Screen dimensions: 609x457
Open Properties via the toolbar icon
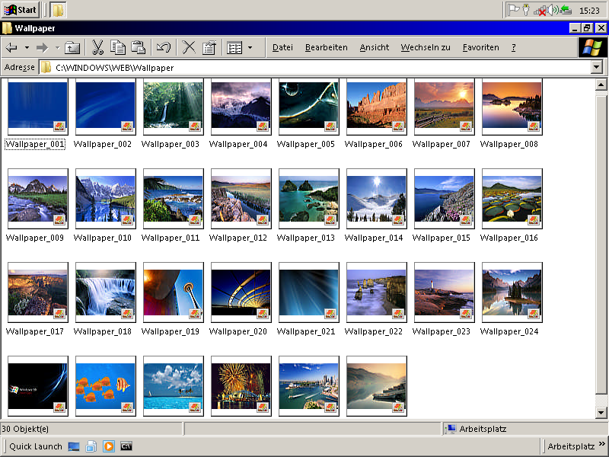[209, 47]
